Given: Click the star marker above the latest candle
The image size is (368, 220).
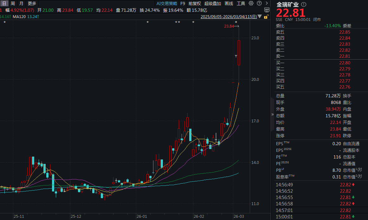Looking at the screenshot, I should (x=236, y=22).
